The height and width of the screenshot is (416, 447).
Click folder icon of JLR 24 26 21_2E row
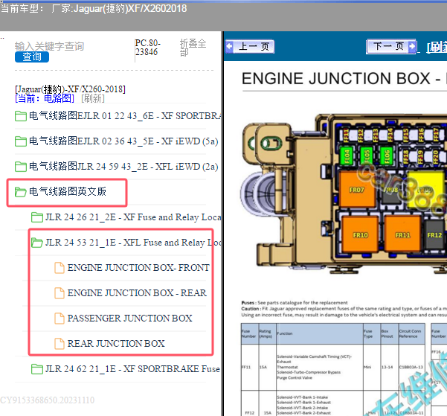37,217
